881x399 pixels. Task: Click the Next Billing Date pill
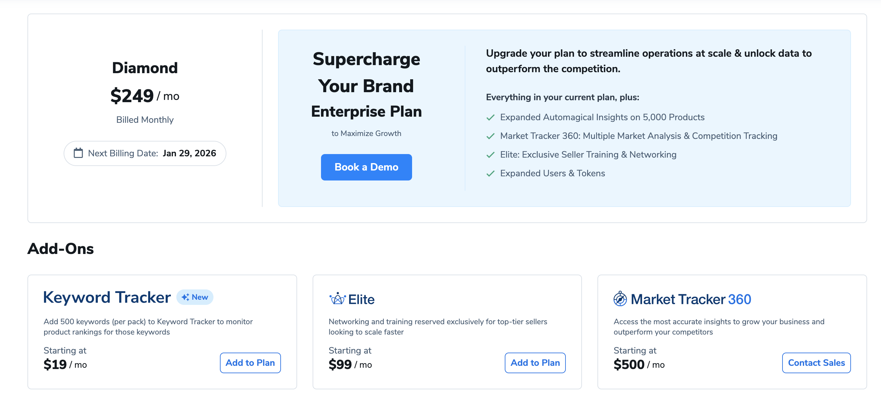click(145, 154)
